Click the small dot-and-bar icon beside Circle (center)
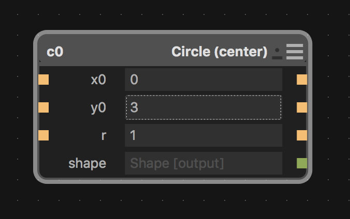The height and width of the screenshot is (219, 350). point(278,53)
